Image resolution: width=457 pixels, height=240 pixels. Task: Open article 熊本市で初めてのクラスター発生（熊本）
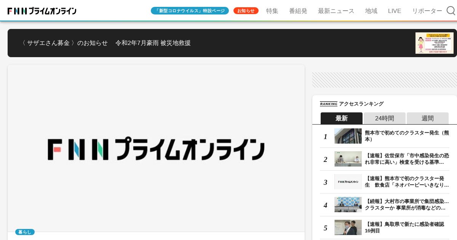407,136
